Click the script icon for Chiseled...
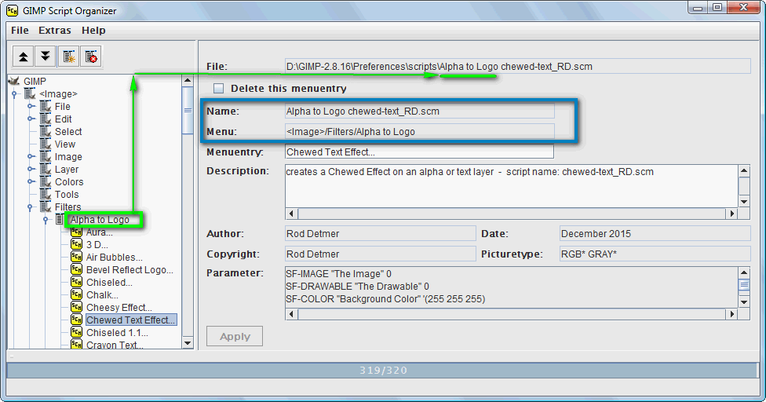766x402 pixels. pos(76,282)
